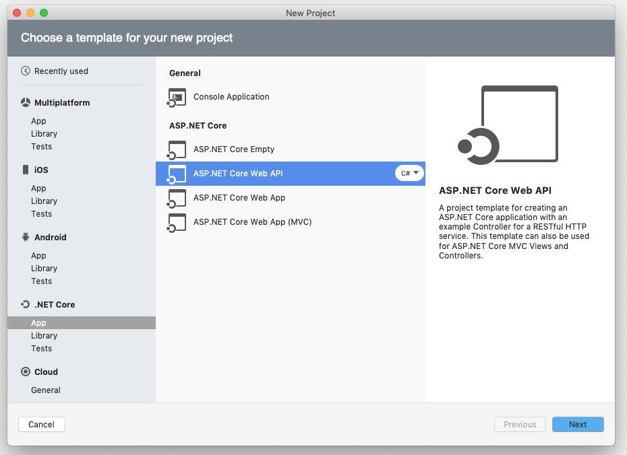
Task: Choose the ASP.NET Core Empty template
Action: pos(291,149)
